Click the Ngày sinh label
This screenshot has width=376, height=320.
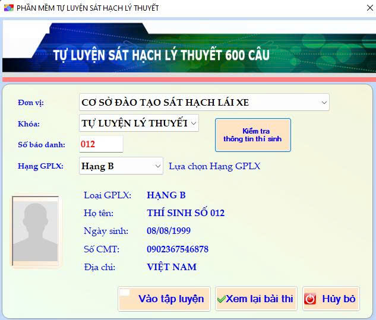pyautogui.click(x=106, y=231)
